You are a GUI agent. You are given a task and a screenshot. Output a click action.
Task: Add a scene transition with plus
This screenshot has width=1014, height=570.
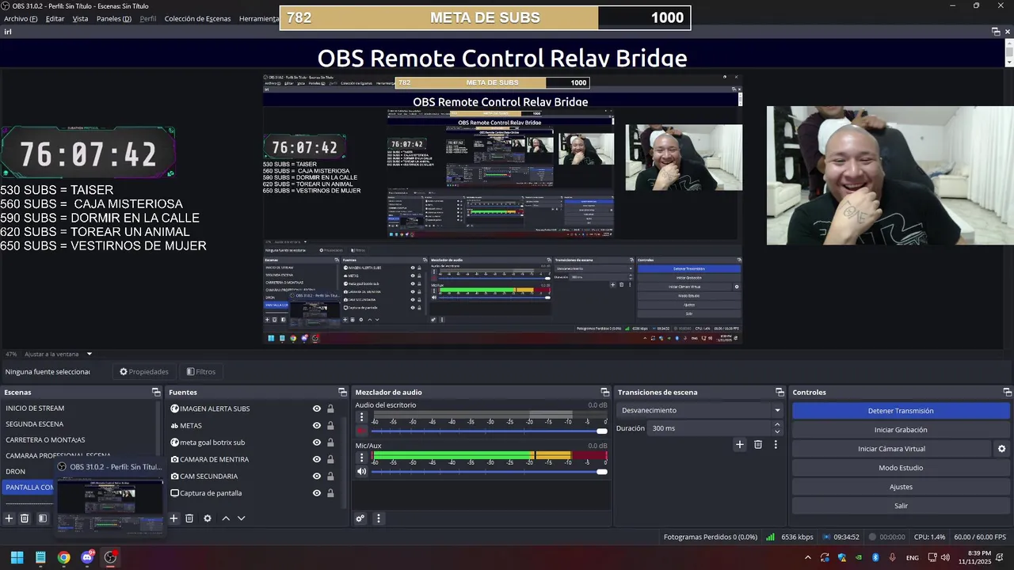pyautogui.click(x=740, y=445)
